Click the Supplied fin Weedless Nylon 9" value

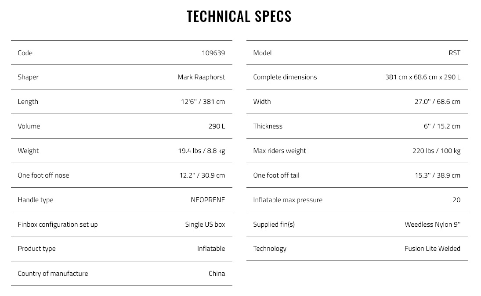[433, 225]
